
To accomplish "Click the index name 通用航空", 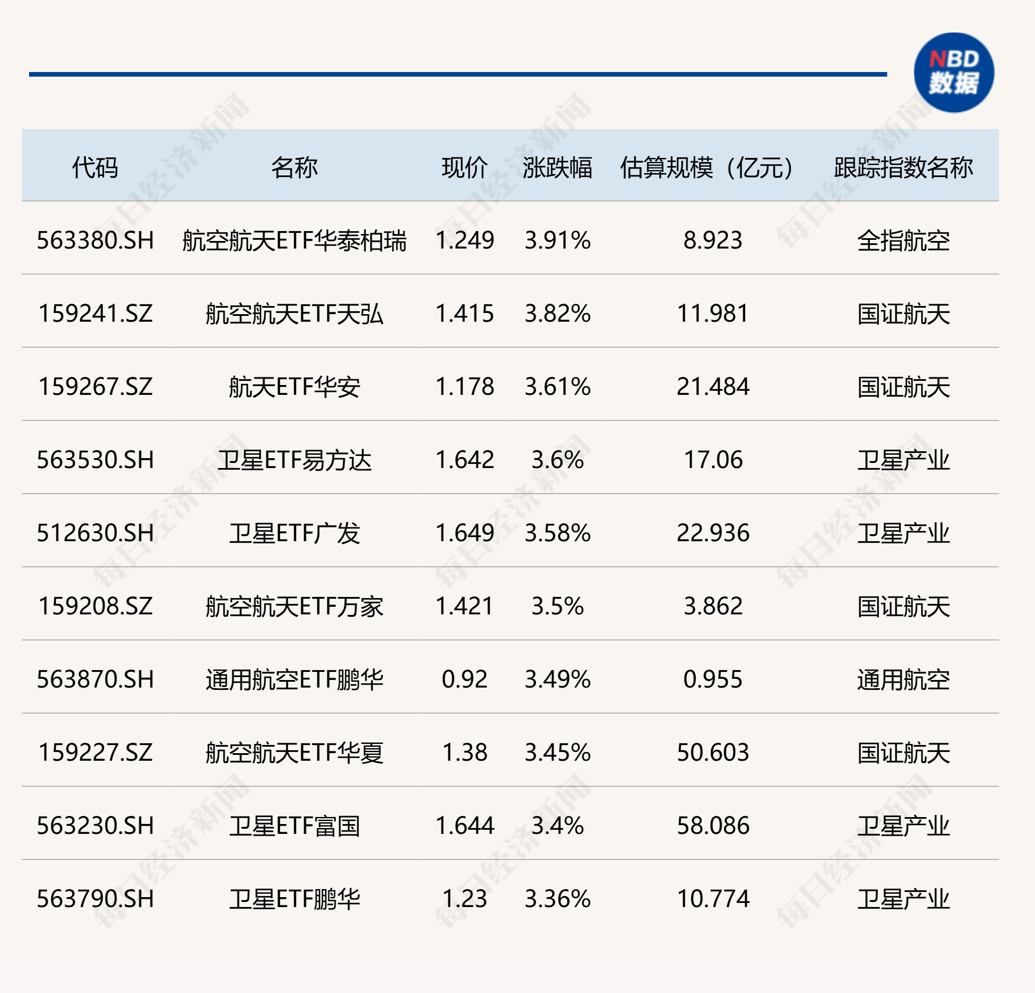I will click(x=904, y=679).
